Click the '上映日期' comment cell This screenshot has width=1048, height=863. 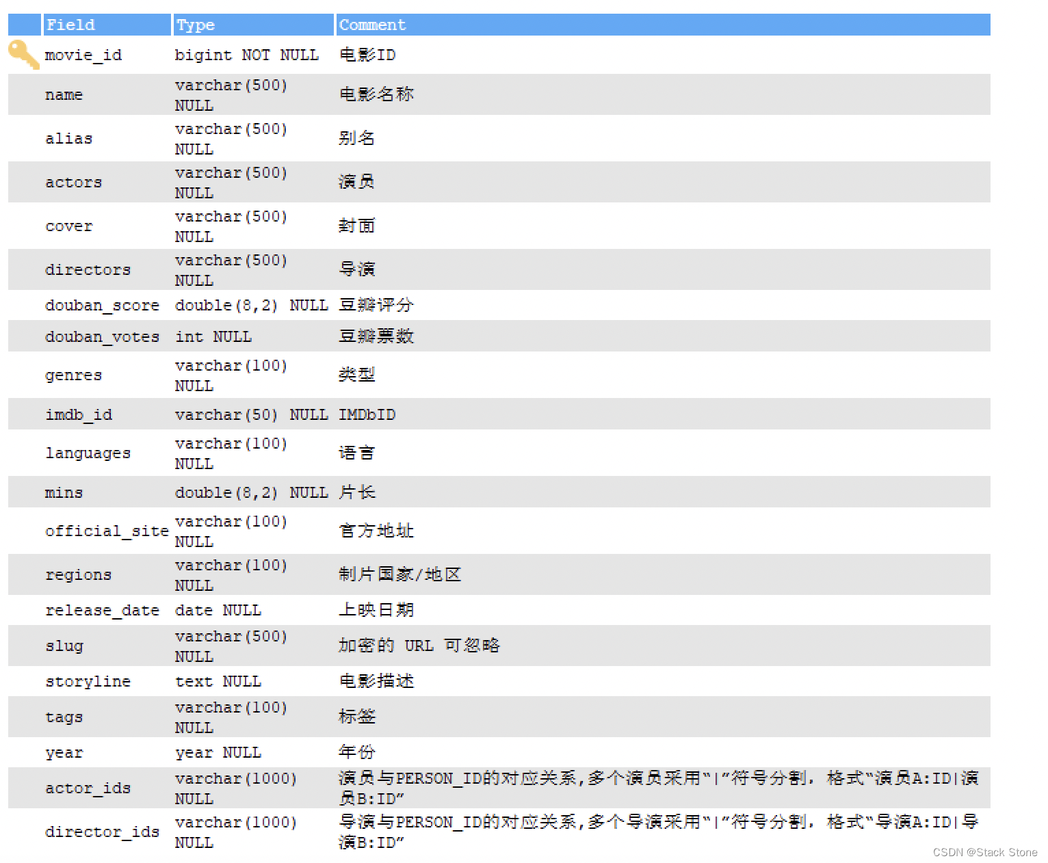click(376, 610)
